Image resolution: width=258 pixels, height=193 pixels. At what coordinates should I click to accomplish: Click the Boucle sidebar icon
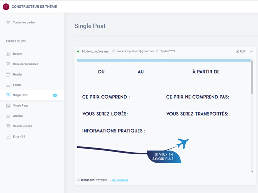8,54
